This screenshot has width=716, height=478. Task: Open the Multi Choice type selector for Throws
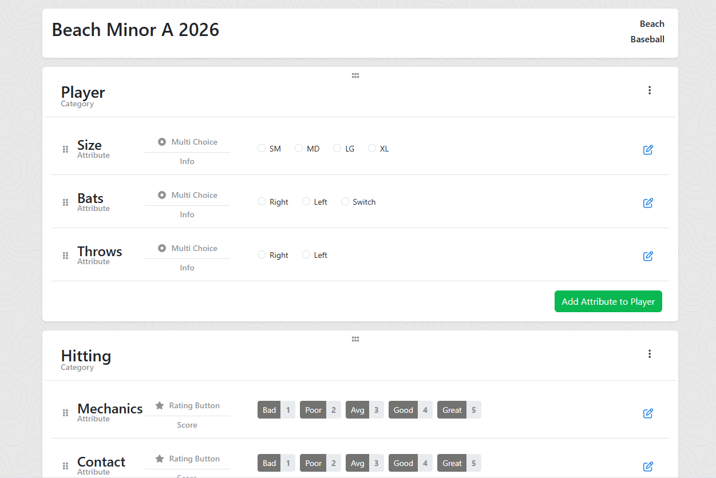tap(187, 248)
